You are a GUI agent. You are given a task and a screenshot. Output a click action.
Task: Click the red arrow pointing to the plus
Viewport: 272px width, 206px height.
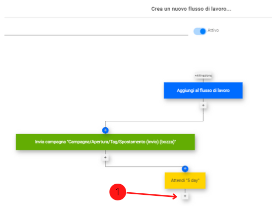152,195
